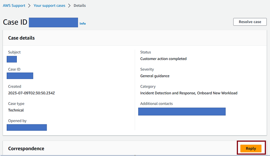This screenshot has width=270, height=156.
Task: Click the redacted Subject value
Action: pyautogui.click(x=12, y=59)
